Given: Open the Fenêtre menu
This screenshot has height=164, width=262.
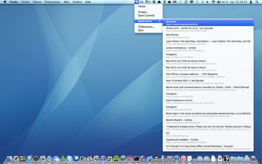Looking at the screenshot, I should pos(77,2).
